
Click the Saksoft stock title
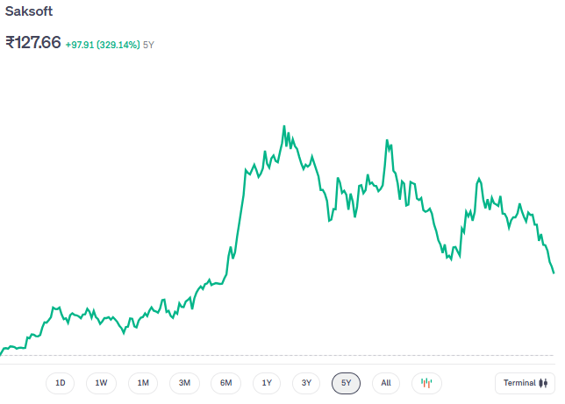pos(29,11)
